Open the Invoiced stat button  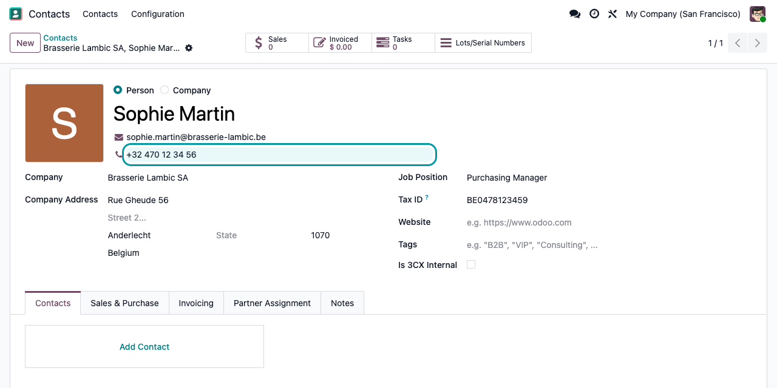[x=341, y=43]
